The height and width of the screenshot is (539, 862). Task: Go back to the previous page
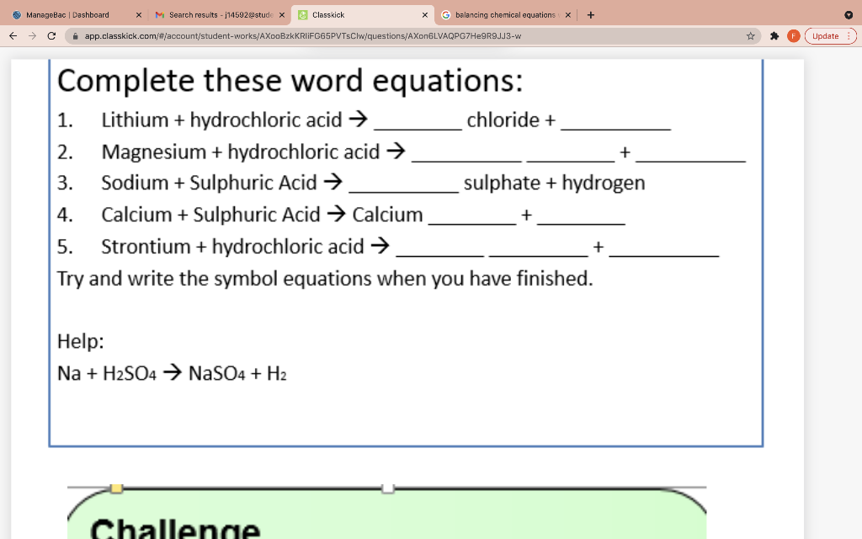pyautogui.click(x=13, y=35)
